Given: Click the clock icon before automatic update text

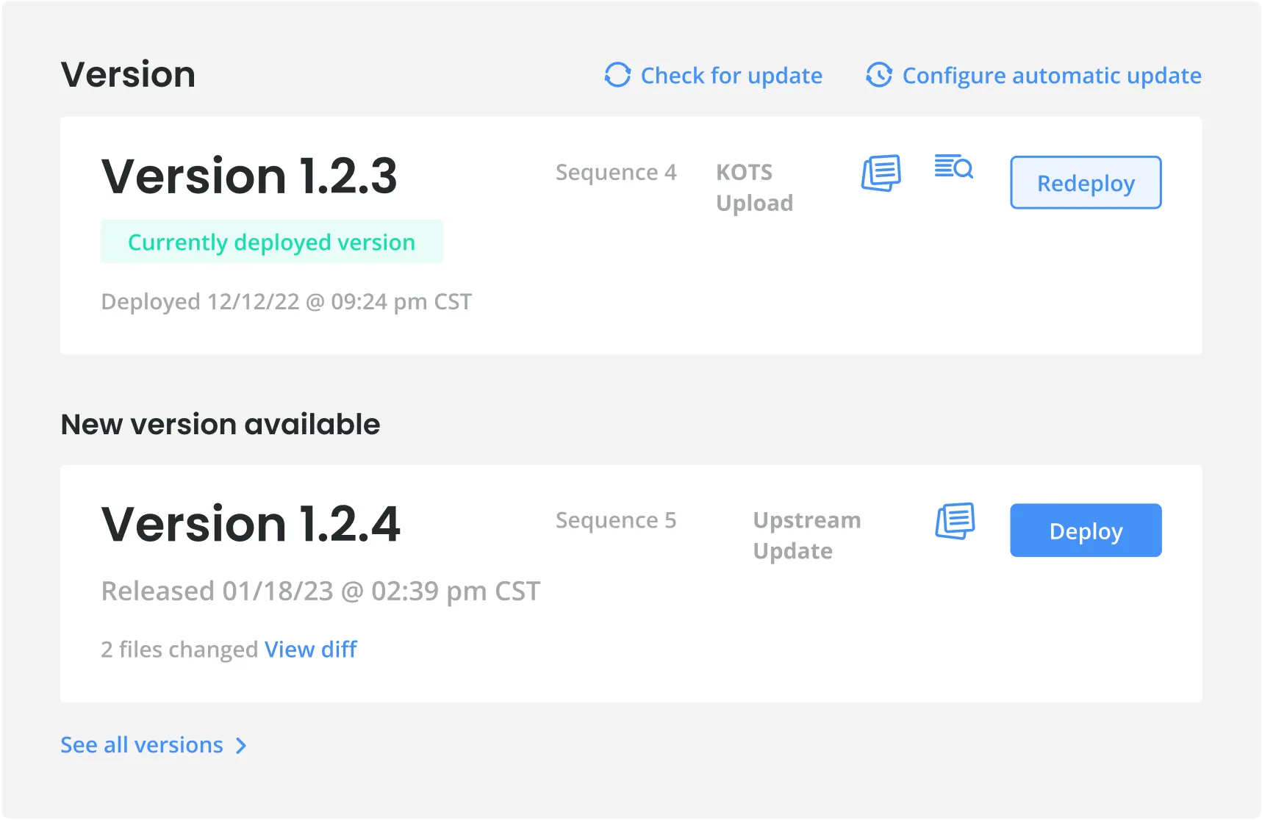Looking at the screenshot, I should 878,75.
